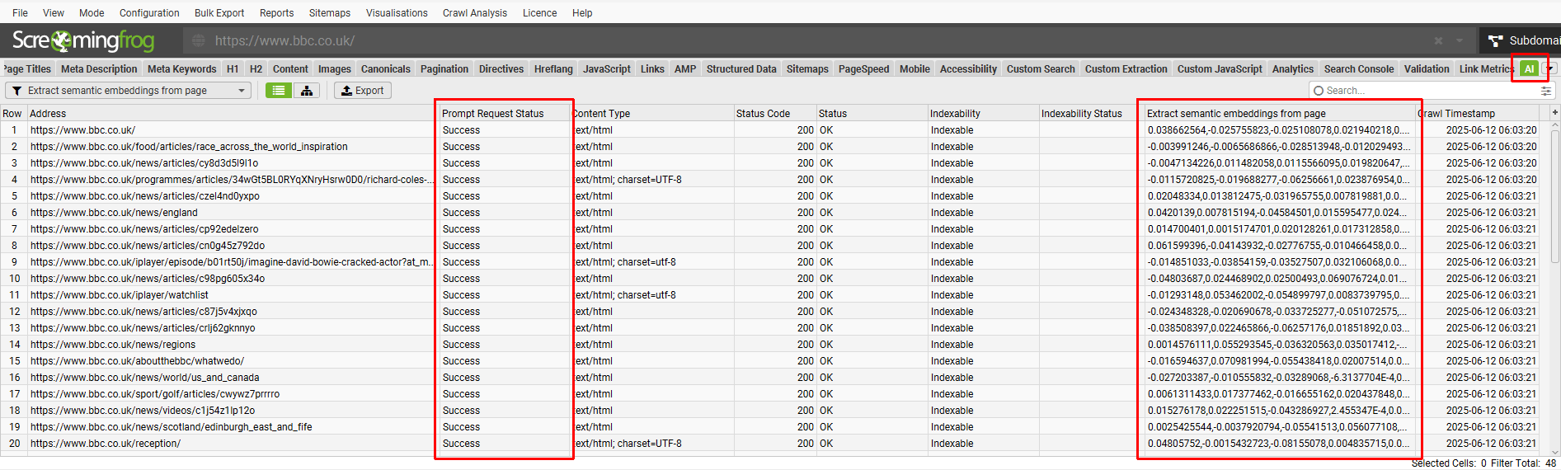This screenshot has height=470, width=1561.
Task: Switch to the Search Console tab
Action: point(1359,69)
